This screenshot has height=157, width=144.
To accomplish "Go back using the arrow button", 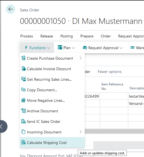I will [11, 9].
